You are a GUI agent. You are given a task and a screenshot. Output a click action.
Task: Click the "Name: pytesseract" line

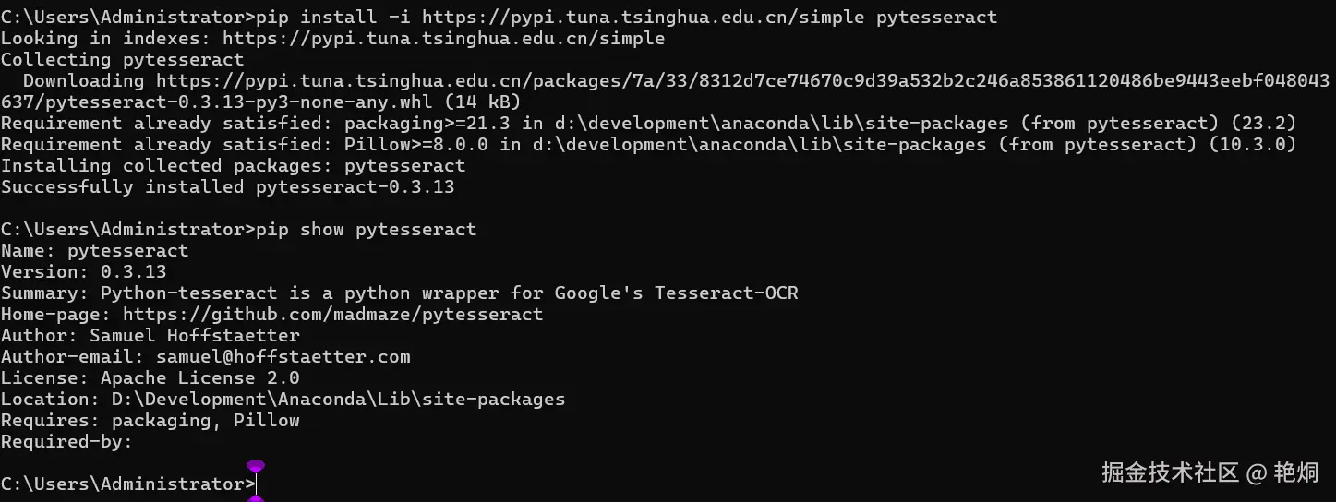(94, 250)
